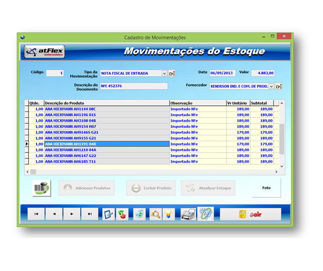Screen dimensions: 323x271
Task: Click the Observação column header
Action: pyautogui.click(x=198, y=103)
